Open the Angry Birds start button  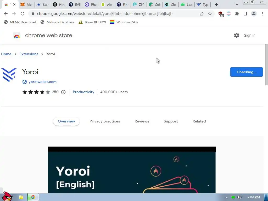(x=7, y=196)
